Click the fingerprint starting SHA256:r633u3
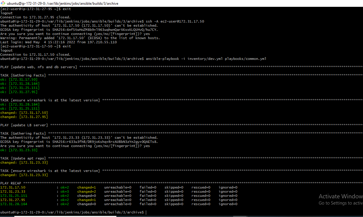The image size is (363, 217). pyautogui.click(x=105, y=142)
